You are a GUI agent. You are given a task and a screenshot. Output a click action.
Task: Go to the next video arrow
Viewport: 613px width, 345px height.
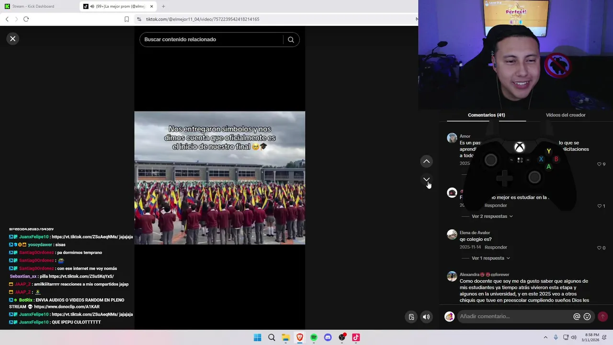426,180
